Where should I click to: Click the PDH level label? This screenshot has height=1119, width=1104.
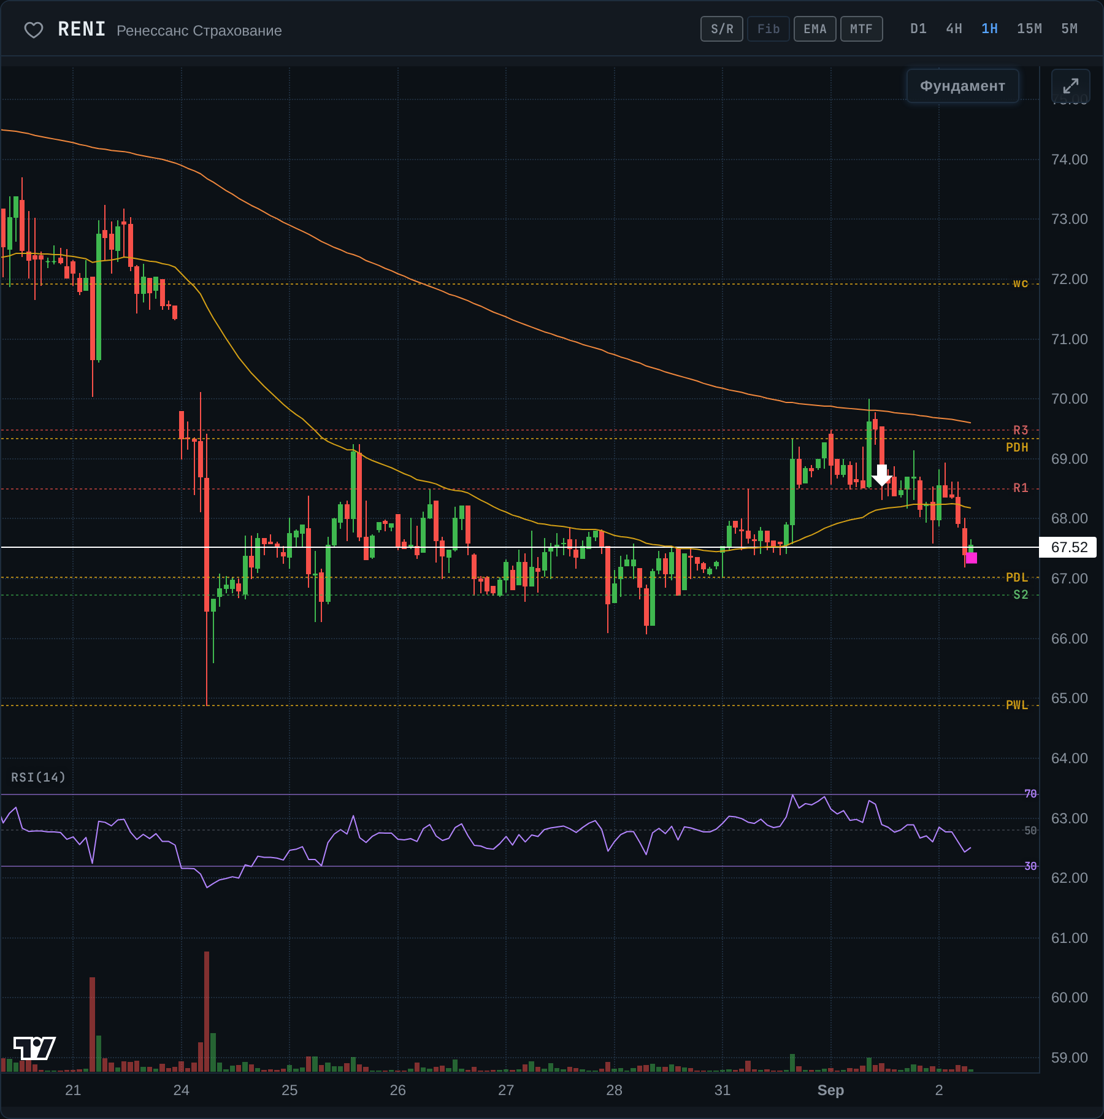[1017, 447]
